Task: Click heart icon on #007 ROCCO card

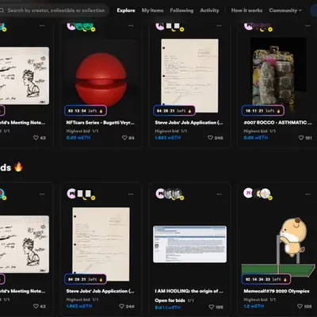Action: (301, 138)
